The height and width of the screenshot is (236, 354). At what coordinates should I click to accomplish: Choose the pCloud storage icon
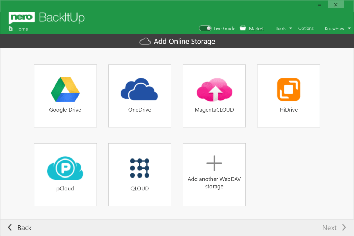65,169
